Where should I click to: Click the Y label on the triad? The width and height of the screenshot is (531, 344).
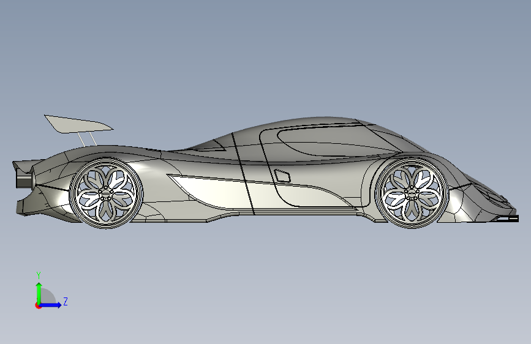[39, 275]
